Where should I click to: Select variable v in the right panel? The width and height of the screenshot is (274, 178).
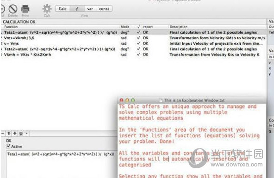(270, 62)
